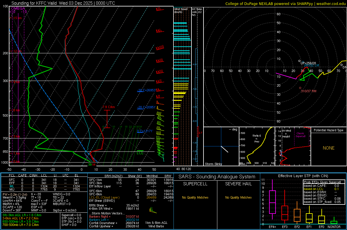The image size is (347, 230).
Task: Click '850-500mb LR = 3.8 C/km'
Action: (x=20, y=221)
